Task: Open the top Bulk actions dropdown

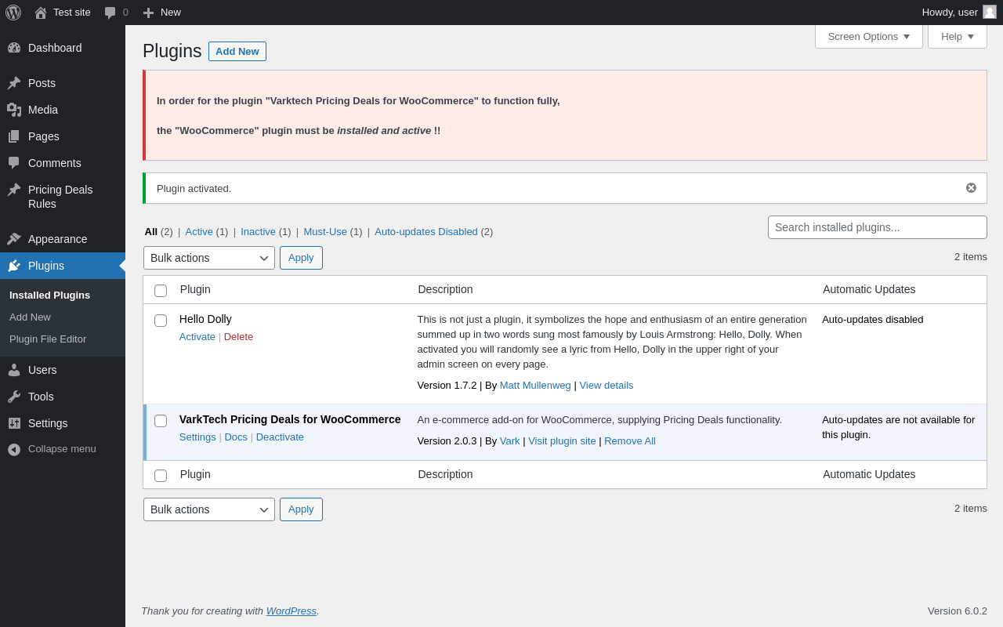Action: coord(209,258)
